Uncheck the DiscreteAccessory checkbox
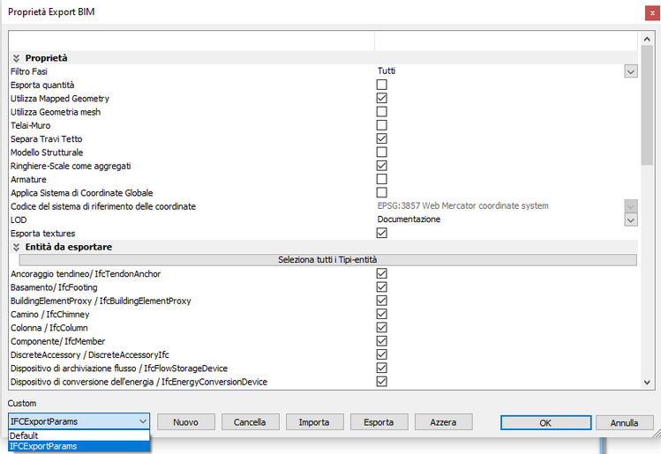The image size is (661, 454). pos(381,354)
